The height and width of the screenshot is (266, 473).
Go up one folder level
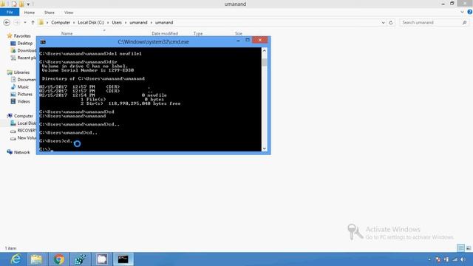(33, 23)
